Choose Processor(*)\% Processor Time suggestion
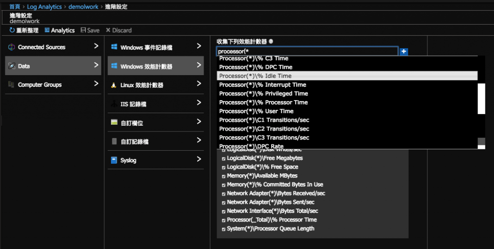Screen dimensions: 494x249 click(x=347, y=102)
